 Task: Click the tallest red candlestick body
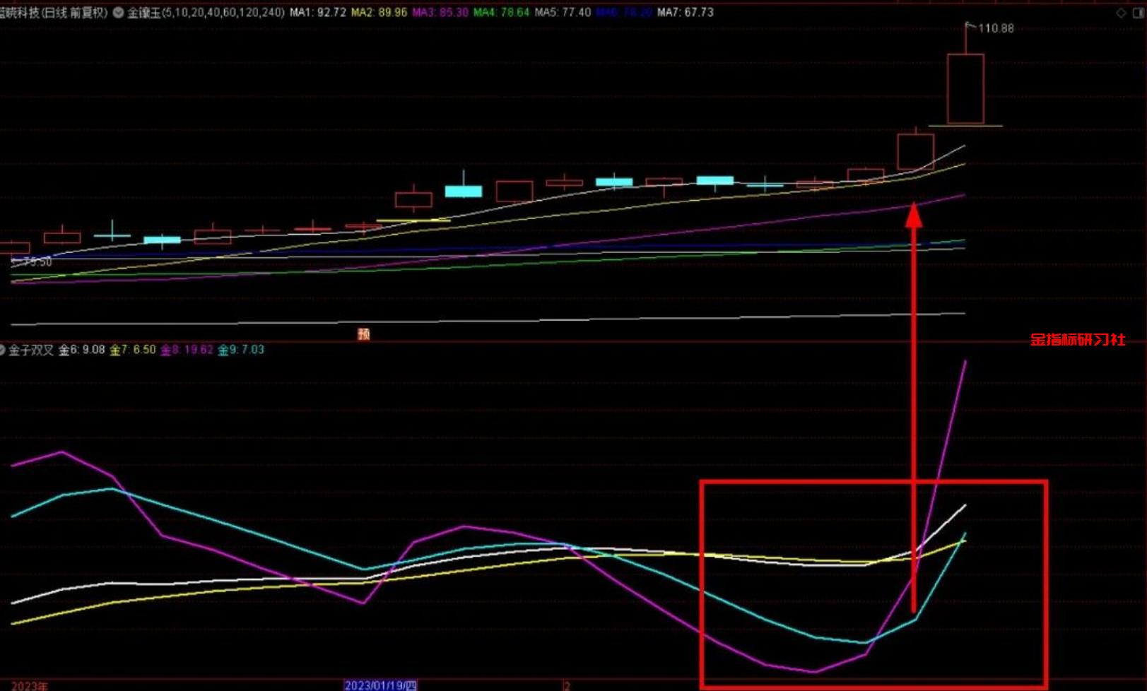[x=965, y=89]
